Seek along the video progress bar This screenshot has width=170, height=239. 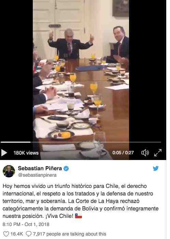tap(81, 142)
